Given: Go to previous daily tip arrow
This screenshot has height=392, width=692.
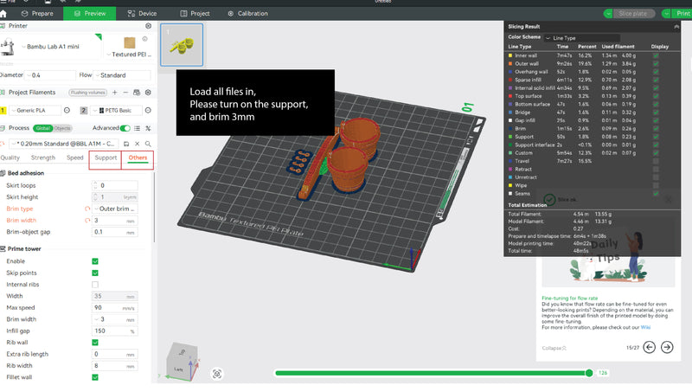Looking at the screenshot, I should (x=650, y=347).
